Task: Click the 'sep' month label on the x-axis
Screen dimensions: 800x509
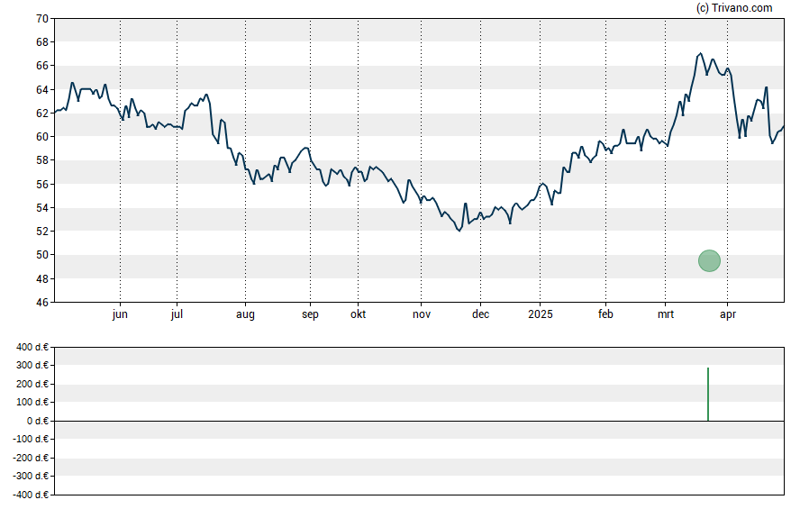Action: pos(310,314)
